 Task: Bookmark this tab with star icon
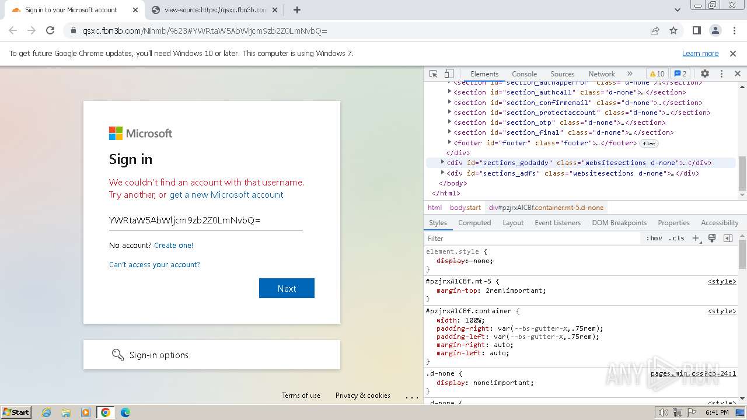point(673,30)
